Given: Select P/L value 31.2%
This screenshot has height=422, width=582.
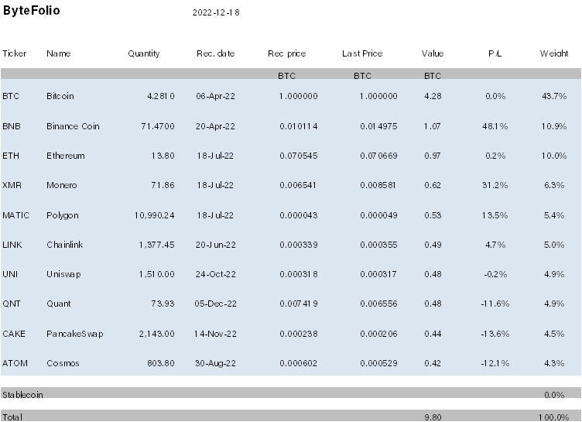Looking at the screenshot, I should 495,185.
